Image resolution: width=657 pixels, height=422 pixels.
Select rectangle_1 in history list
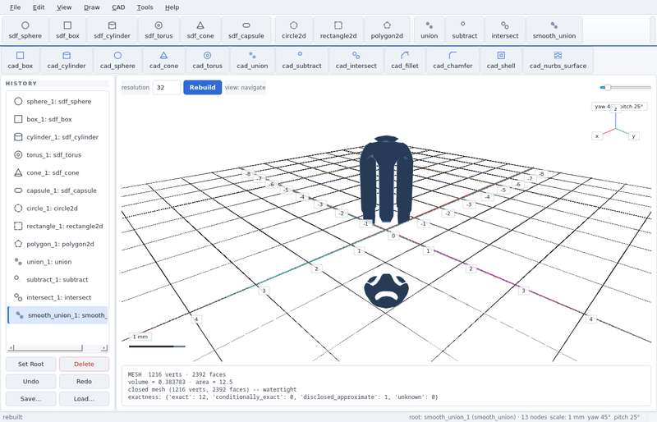pos(57,226)
